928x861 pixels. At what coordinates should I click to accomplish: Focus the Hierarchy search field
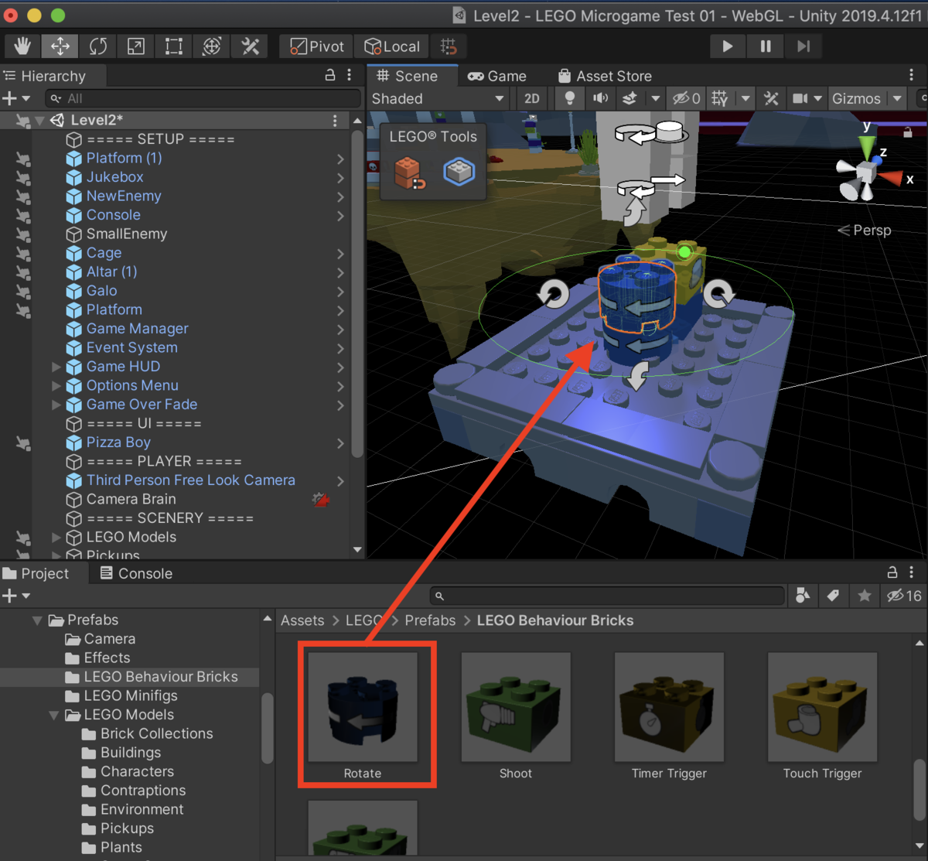point(204,98)
